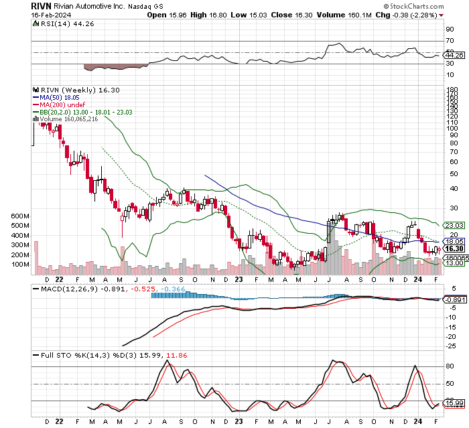Click the 44.26 RSI value tag
Image resolution: width=469 pixels, height=428 pixels.
click(454, 55)
